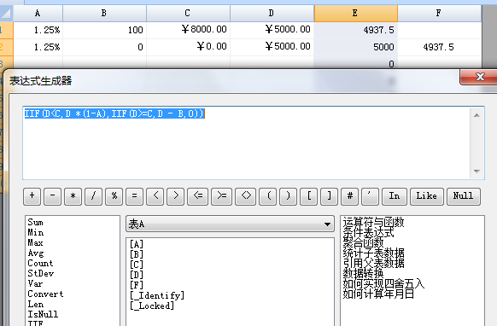497x326 pixels.
Task: Open help topic 引用父表数据
Action: 373,263
